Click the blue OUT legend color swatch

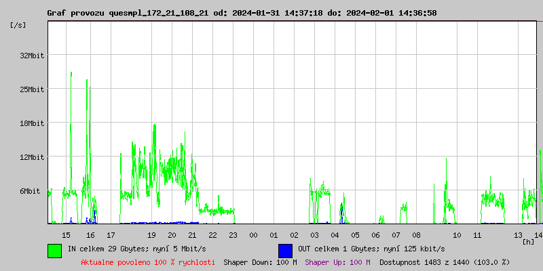pos(285,250)
